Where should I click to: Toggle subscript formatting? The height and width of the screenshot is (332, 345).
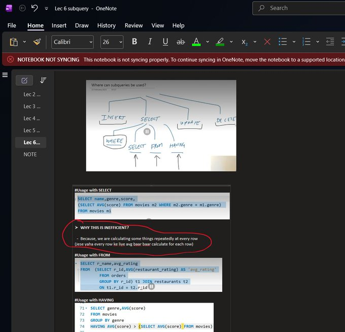pos(245,42)
